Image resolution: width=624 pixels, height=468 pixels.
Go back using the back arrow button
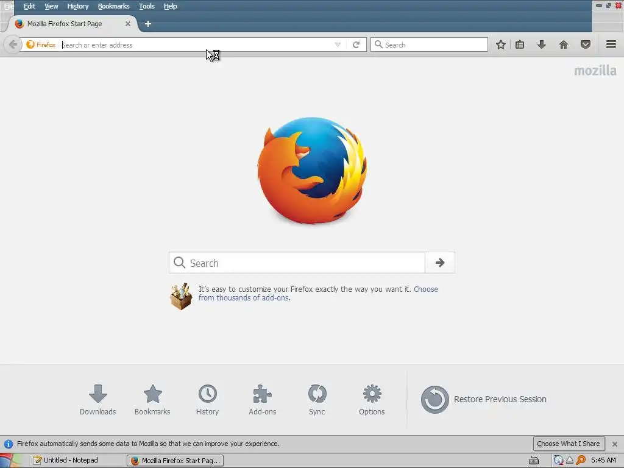click(x=12, y=44)
